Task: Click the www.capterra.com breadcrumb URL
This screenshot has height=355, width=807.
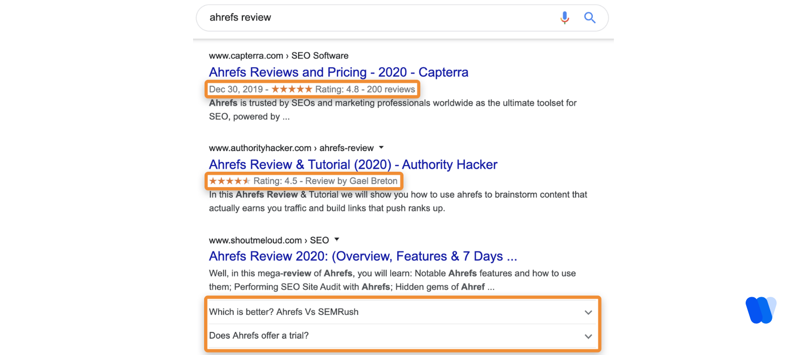Action: click(x=246, y=56)
